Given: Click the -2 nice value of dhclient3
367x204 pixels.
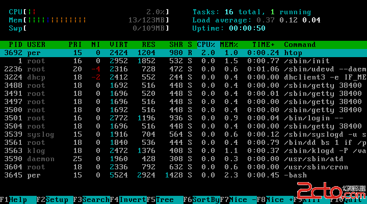Looking at the screenshot, I should (x=96, y=78).
